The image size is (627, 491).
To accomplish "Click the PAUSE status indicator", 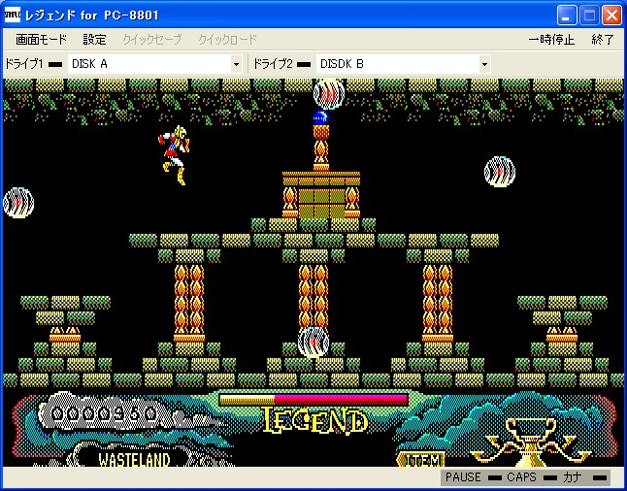I will [x=495, y=477].
